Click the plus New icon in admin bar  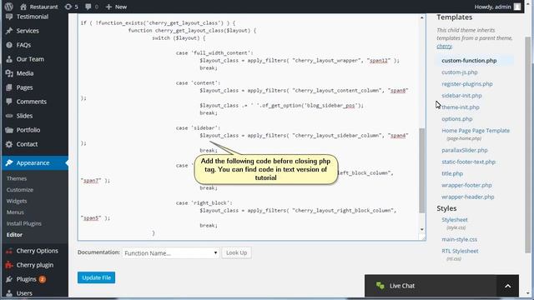(x=108, y=7)
